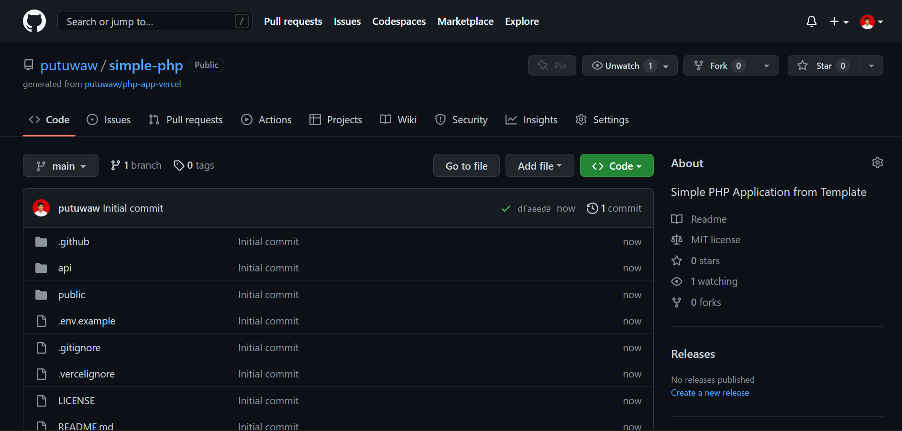Open the public folder
902x431 pixels.
point(72,295)
